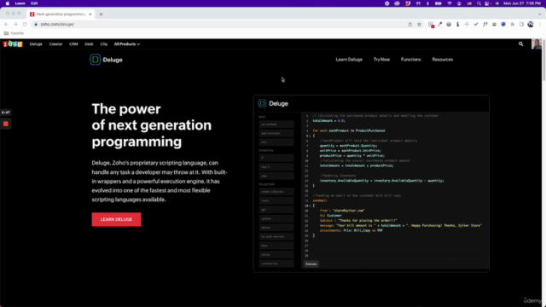
Task: Expand the tab search chevron
Action: pos(539,14)
